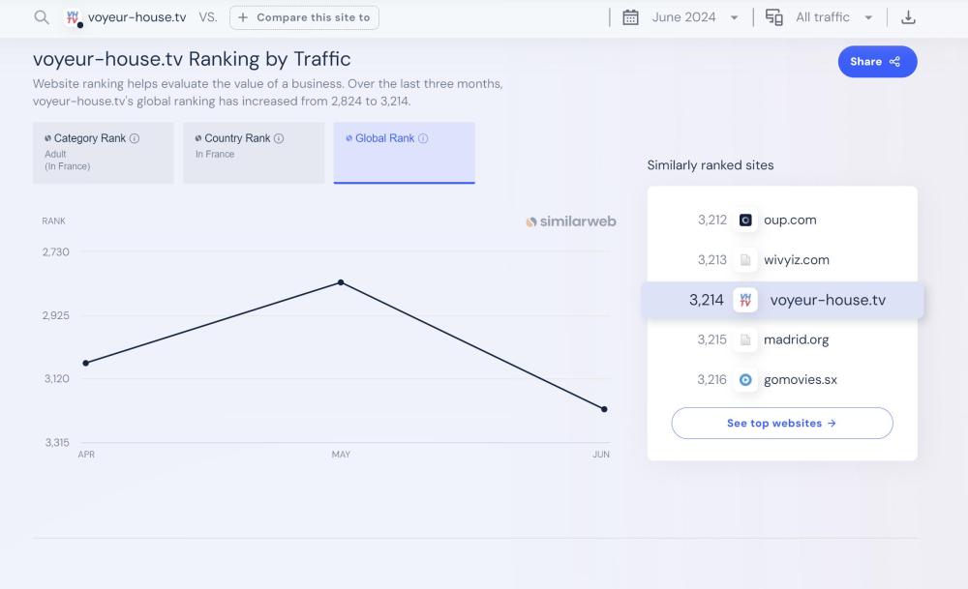968x589 pixels.
Task: Click the voyeur-house.tv search field
Action: [x=136, y=17]
